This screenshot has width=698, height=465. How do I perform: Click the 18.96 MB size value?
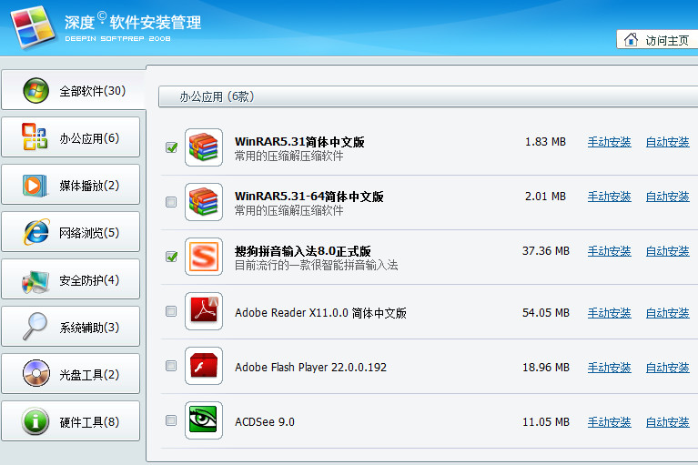point(546,368)
